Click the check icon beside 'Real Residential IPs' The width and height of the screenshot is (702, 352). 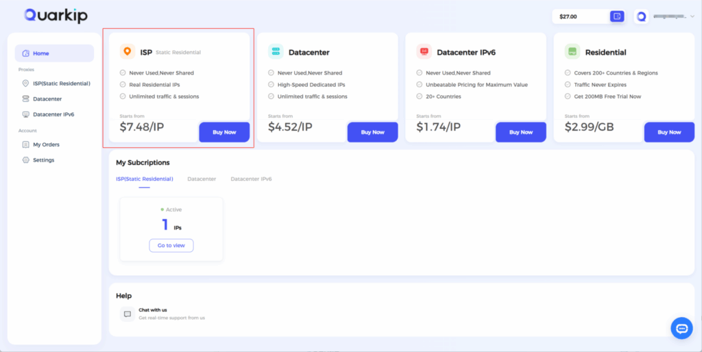[123, 84]
